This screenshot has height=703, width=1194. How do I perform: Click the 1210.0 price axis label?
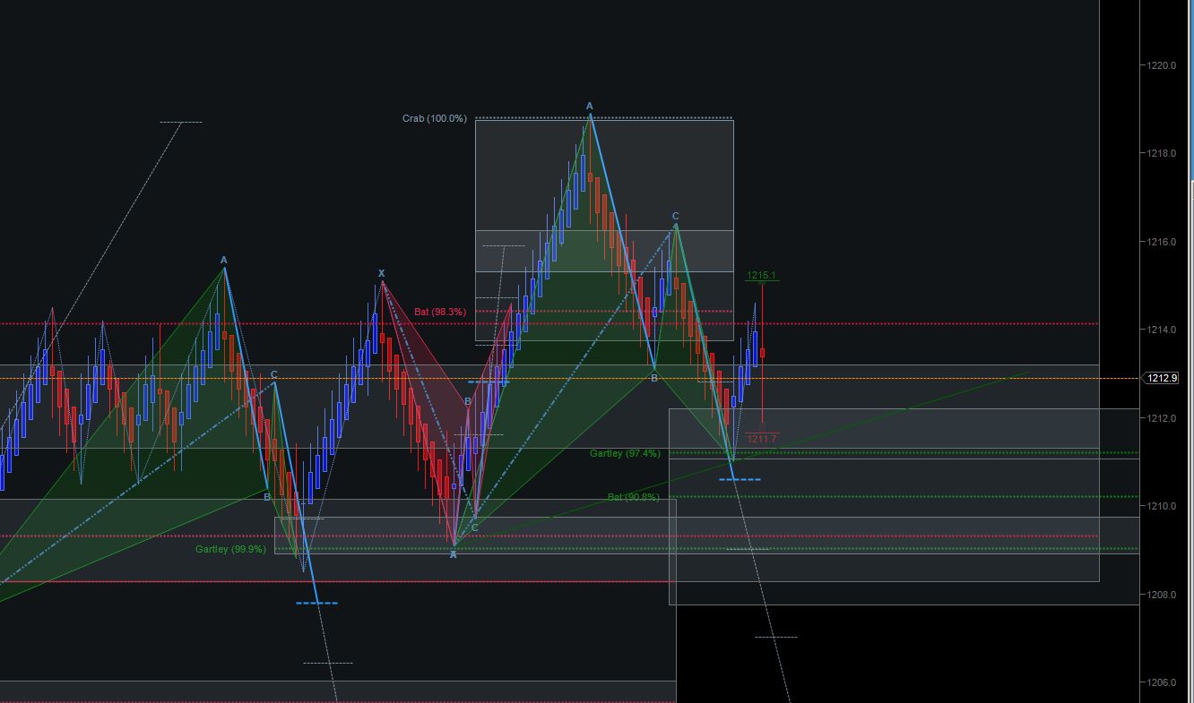(1163, 506)
